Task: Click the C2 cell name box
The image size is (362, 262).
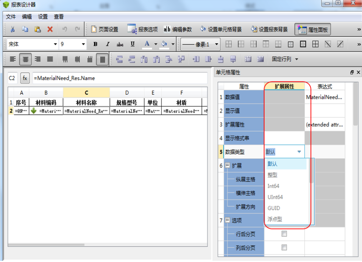Action: point(12,78)
